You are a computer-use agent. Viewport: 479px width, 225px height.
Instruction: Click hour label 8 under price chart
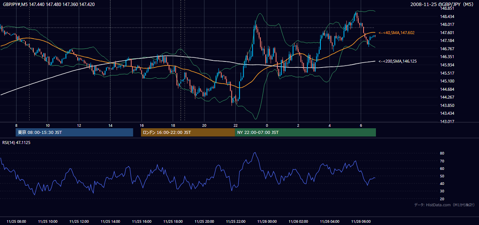tap(16, 125)
